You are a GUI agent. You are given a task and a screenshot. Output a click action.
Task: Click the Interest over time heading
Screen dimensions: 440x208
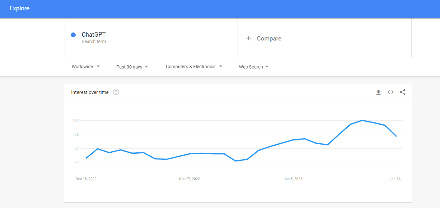pos(90,92)
